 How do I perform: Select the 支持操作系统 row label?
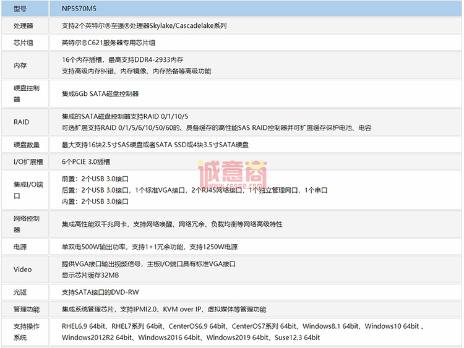26,332
